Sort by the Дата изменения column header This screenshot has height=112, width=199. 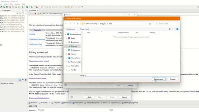pos(123,33)
